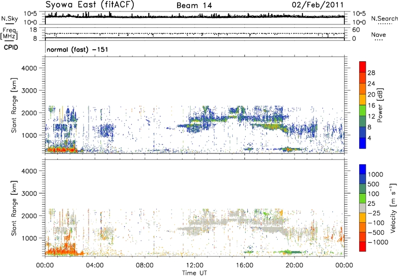Select the "Power [dB]" colorbar title
This screenshot has width=398, height=276.
pyautogui.click(x=380, y=105)
